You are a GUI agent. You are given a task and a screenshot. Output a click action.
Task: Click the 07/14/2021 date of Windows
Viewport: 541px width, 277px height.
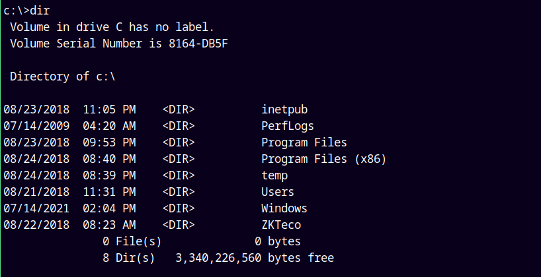36,208
